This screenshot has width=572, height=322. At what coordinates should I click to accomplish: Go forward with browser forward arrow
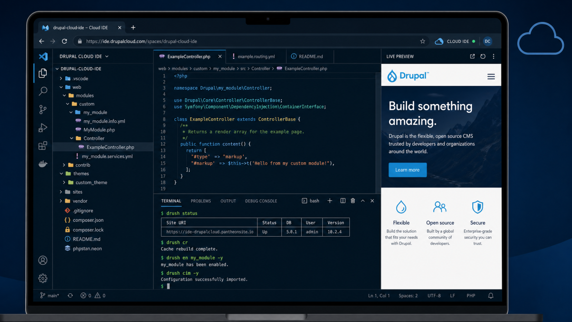[x=53, y=42]
